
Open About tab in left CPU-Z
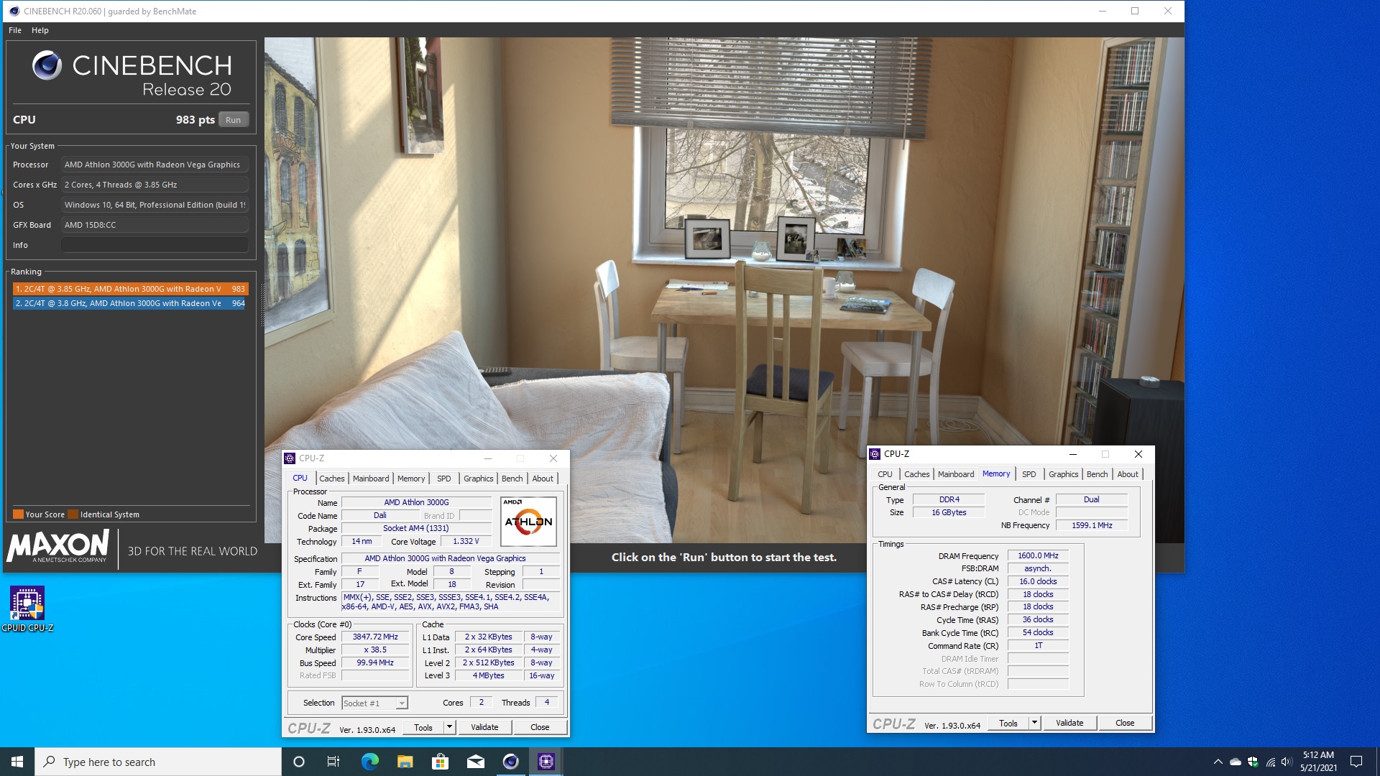coord(543,479)
